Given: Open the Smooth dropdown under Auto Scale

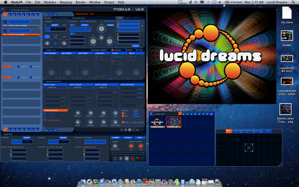Looking at the screenshot, I should (81, 87).
